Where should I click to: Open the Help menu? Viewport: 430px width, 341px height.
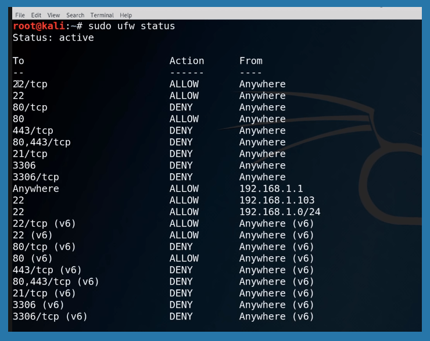(x=126, y=15)
